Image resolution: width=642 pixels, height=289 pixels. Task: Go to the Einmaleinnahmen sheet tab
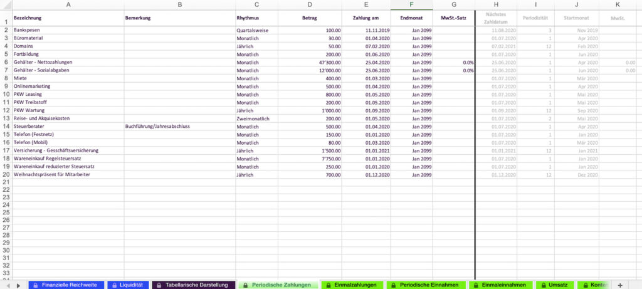501,285
